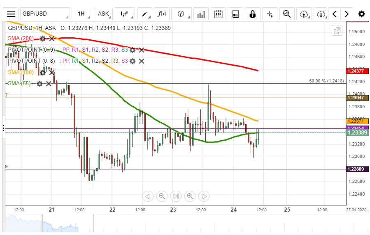The image size is (370, 235).
Task: Click the brown 1.23947 pivot price label
Action: pyautogui.click(x=357, y=98)
